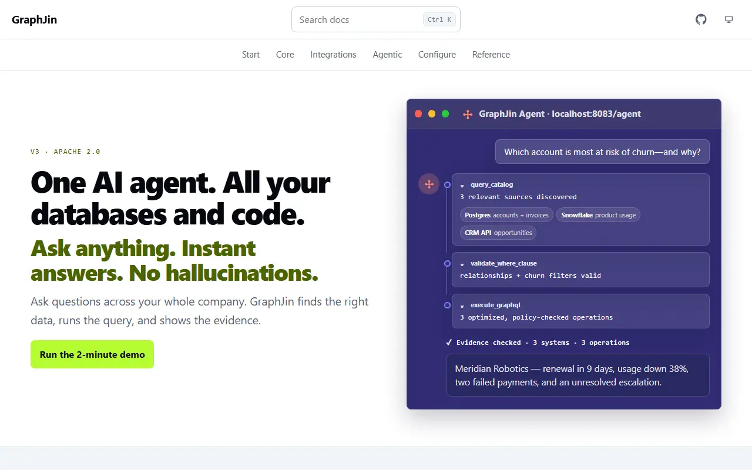Collapse the validate_where_clause step chevron
Image resolution: width=752 pixels, height=470 pixels.
(462, 264)
